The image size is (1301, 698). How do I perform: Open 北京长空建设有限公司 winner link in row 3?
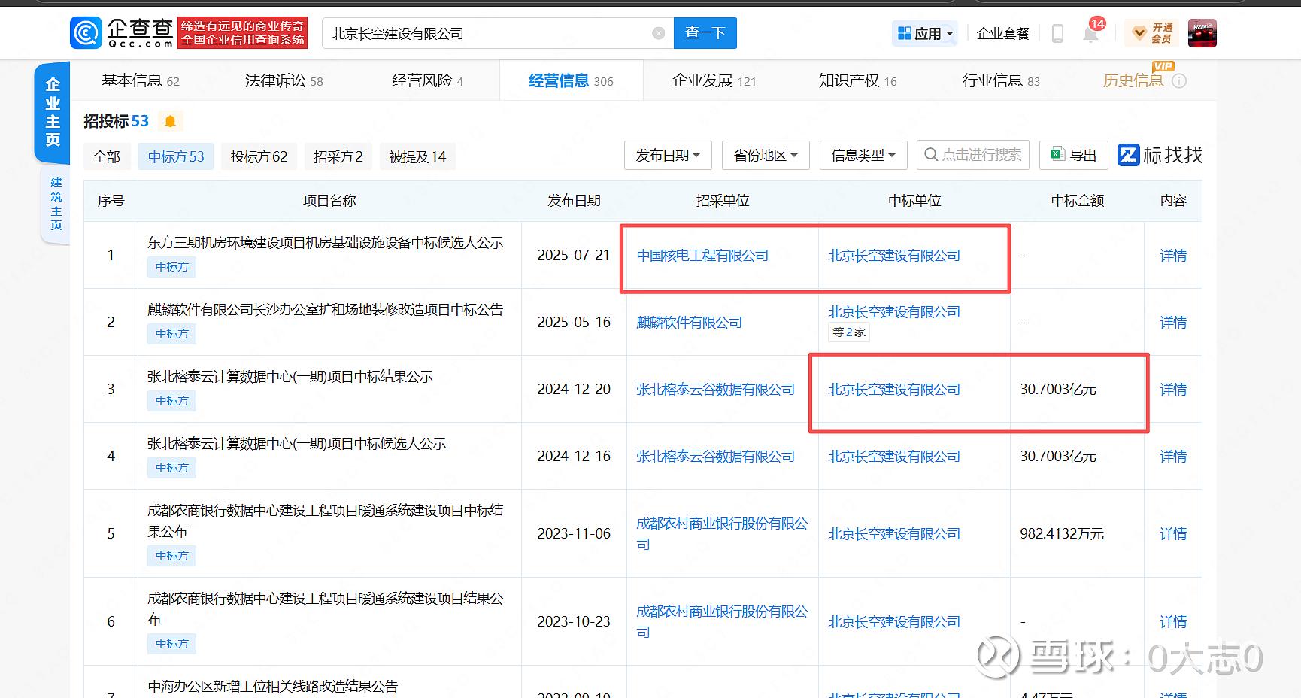coord(894,390)
